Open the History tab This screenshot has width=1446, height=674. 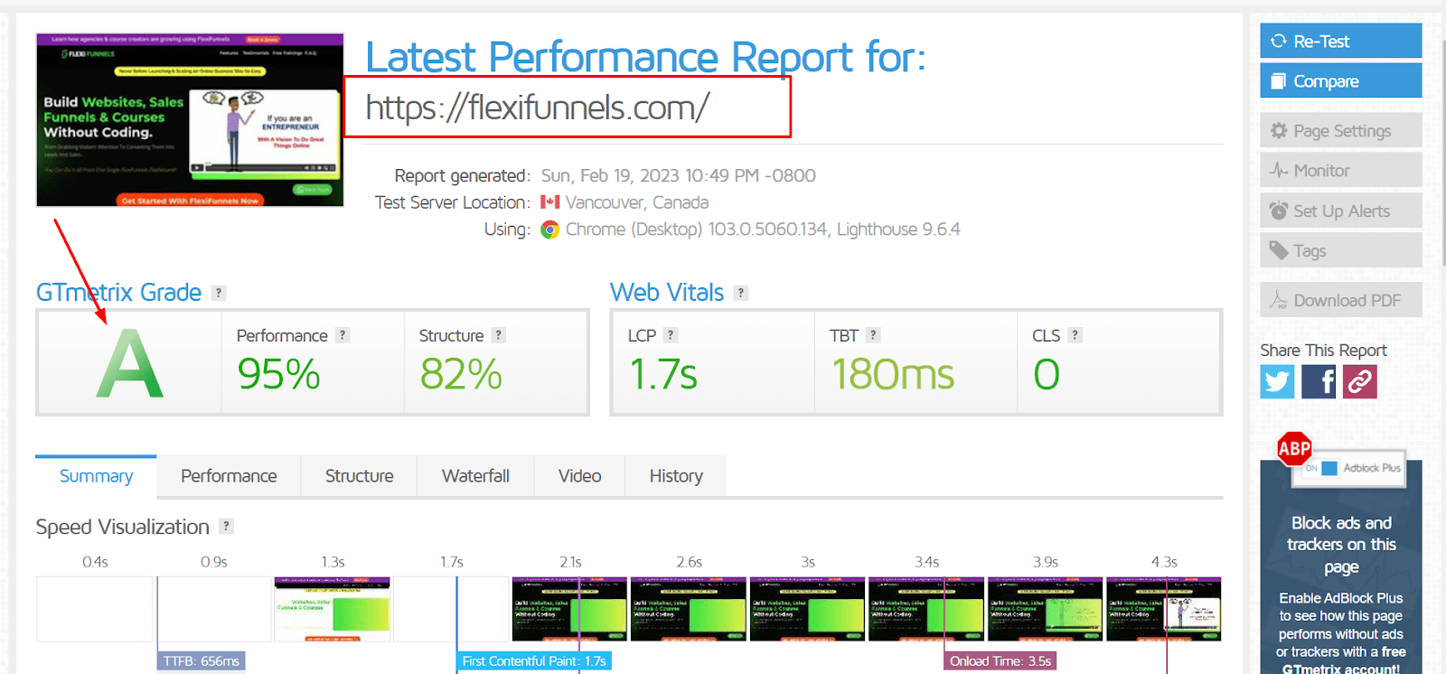(x=676, y=476)
